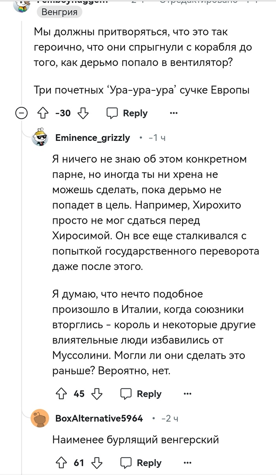Open the options menu on Eminence_grizzly's comment
Image resolution: width=276 pixels, height=475 pixels.
coord(186,393)
